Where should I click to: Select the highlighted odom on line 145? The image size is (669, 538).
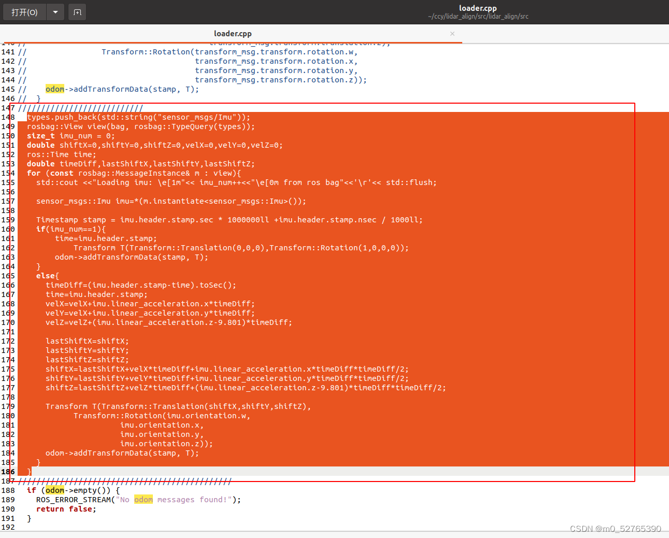[x=54, y=89]
